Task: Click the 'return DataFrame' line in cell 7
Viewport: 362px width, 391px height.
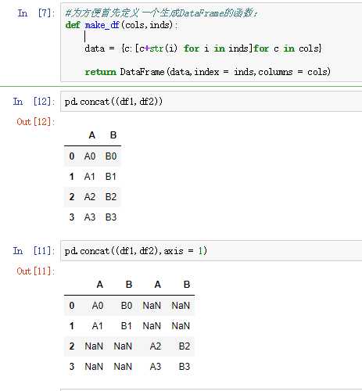Action: pos(208,72)
